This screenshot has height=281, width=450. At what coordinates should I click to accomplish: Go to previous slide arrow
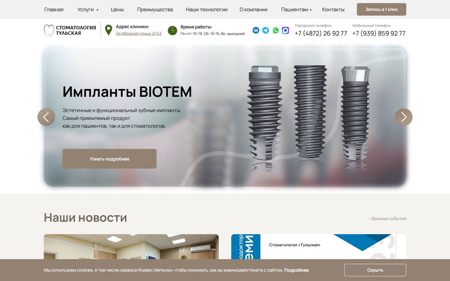(46, 117)
